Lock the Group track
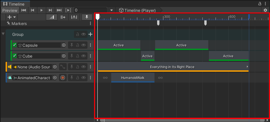 (x=78, y=34)
